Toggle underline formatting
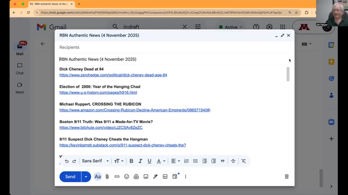348x195 pixels. 149,161
